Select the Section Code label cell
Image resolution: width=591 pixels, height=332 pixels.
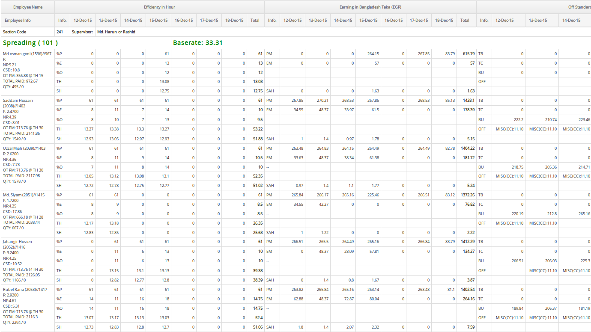coord(27,32)
